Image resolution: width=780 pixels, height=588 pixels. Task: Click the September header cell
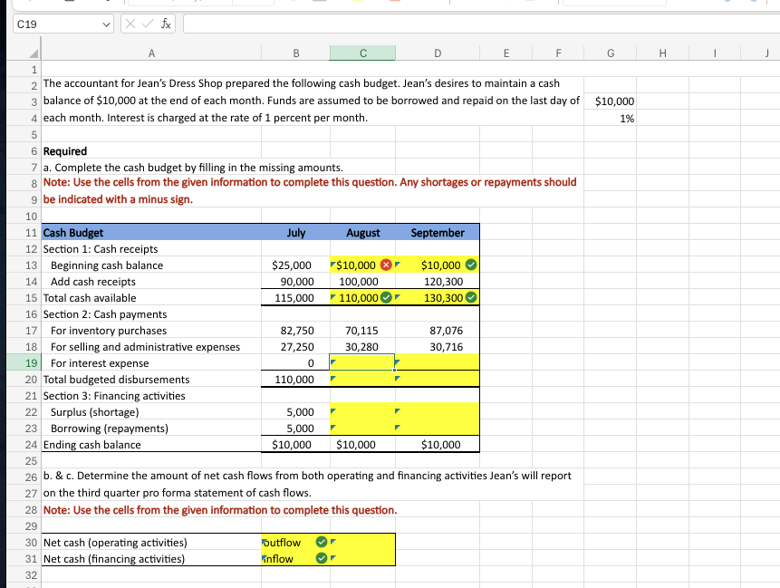(438, 233)
